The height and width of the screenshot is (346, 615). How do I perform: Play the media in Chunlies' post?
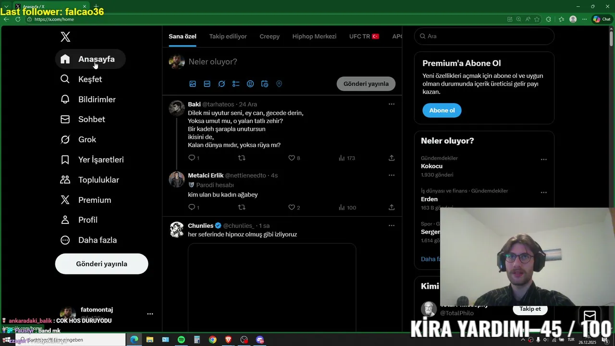(x=272, y=287)
